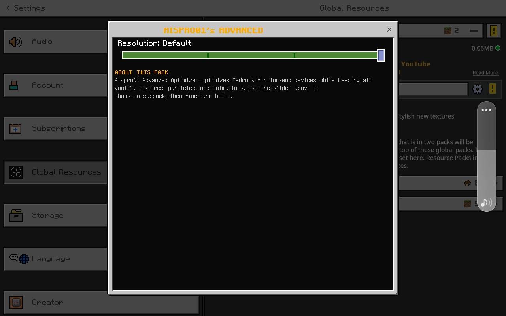506x316 pixels.
Task: Click the Read More link
Action: tap(485, 73)
